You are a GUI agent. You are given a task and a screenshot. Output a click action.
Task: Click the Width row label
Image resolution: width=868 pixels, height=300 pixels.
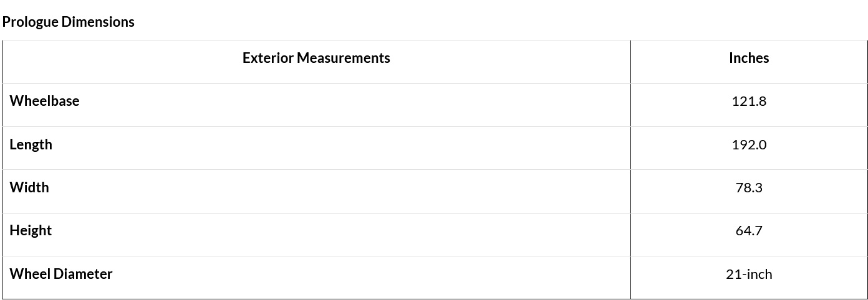click(x=29, y=187)
